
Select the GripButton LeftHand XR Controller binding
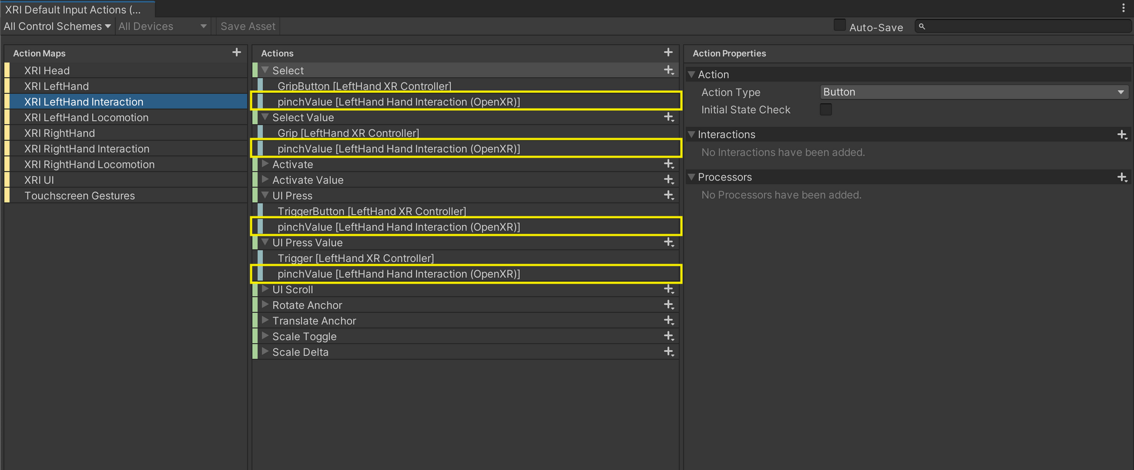pyautogui.click(x=364, y=86)
